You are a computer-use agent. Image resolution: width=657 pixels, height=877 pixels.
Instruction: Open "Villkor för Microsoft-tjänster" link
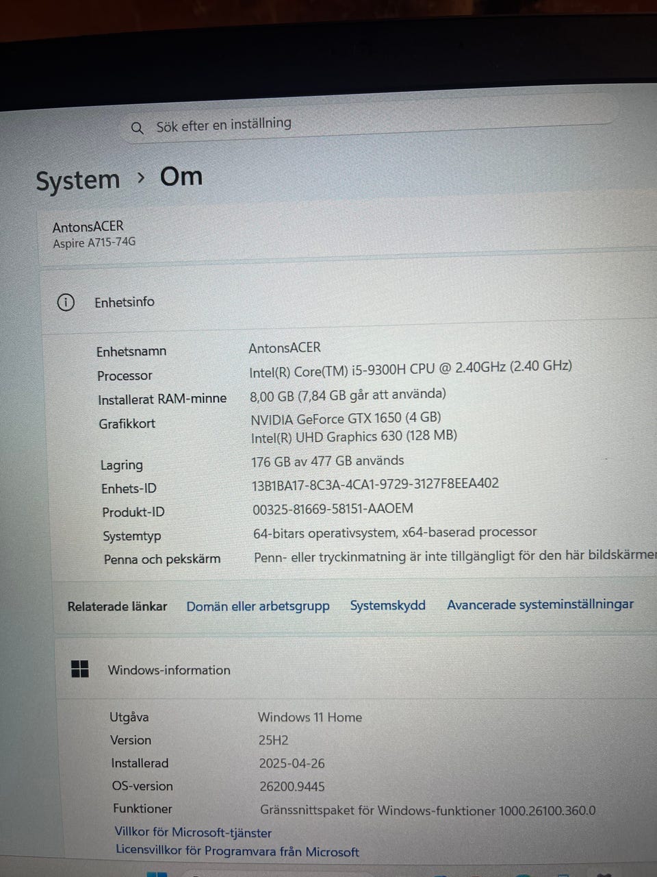(x=193, y=832)
